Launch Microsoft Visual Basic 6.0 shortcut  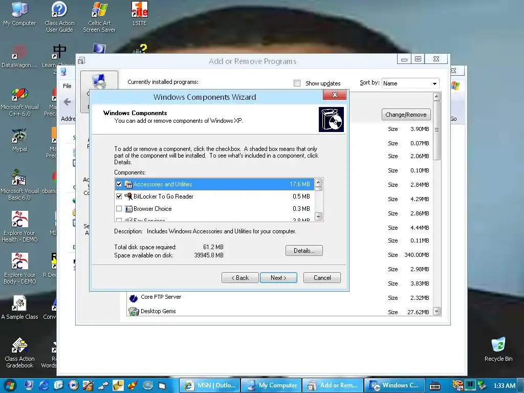pos(19,185)
